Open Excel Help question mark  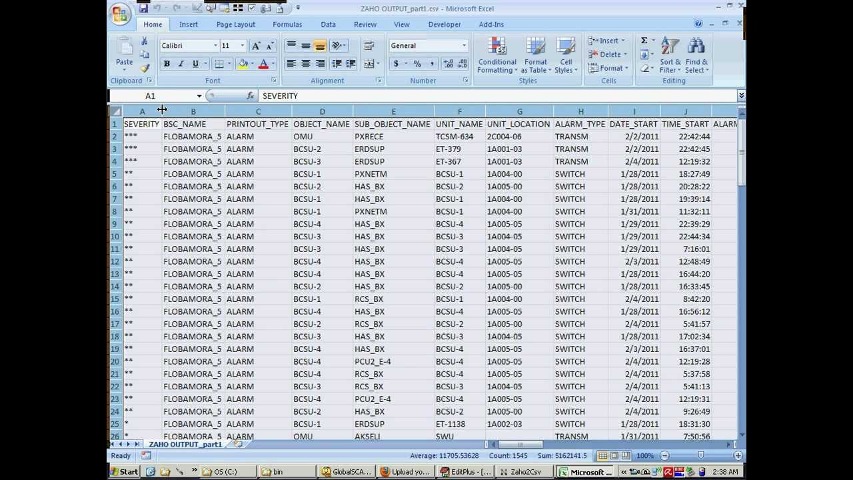point(698,24)
